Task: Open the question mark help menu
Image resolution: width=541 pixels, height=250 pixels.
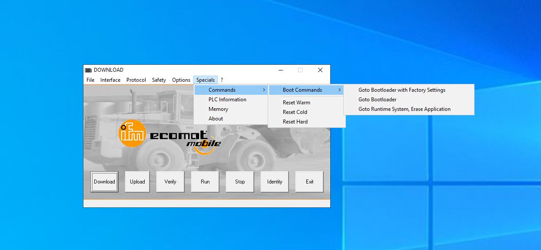Action: [x=222, y=80]
